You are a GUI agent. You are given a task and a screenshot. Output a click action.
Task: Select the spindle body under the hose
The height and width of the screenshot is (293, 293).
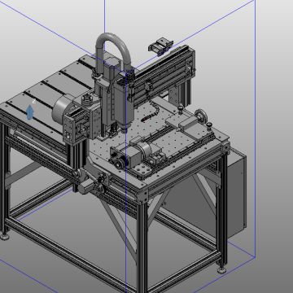pos(124,103)
